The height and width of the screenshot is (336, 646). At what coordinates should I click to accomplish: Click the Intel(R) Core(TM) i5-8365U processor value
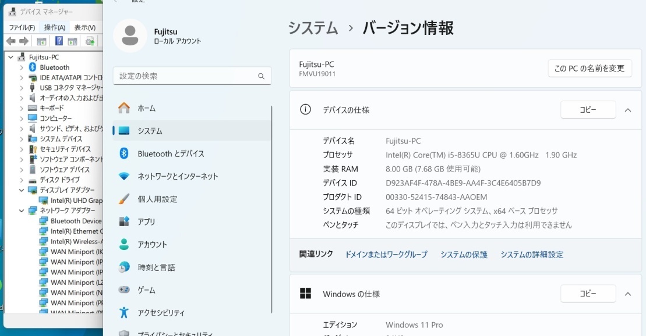[x=481, y=155]
